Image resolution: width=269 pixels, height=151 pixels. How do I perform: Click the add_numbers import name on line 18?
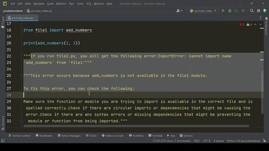79,30
